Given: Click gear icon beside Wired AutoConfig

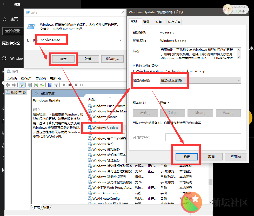Looking at the screenshot, I should pos(90,193).
